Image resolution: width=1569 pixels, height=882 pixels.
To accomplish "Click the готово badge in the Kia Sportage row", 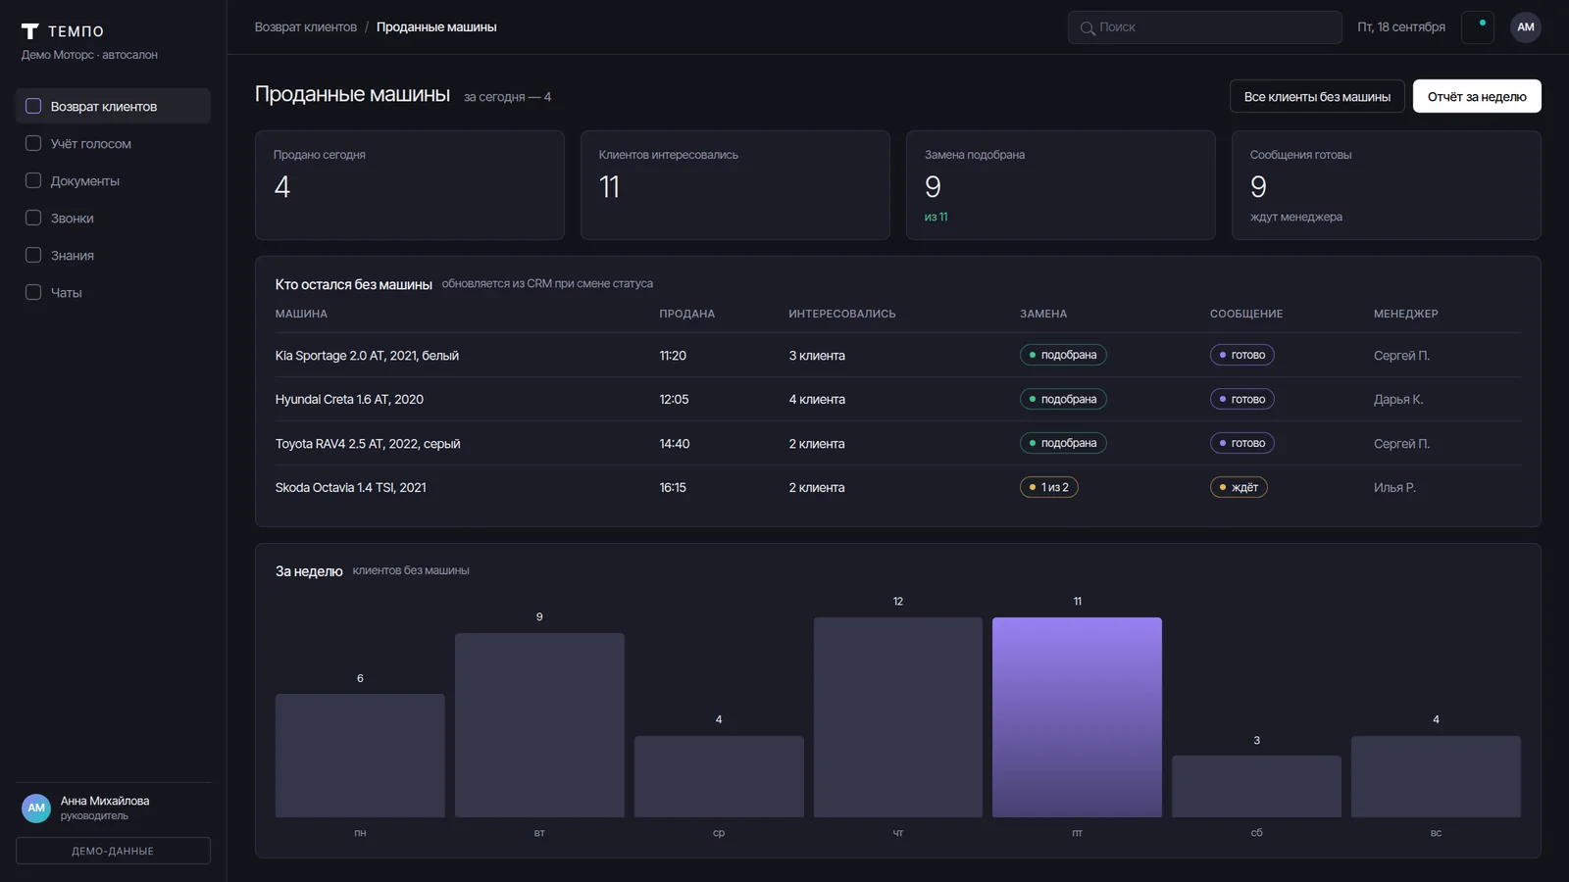I will coord(1242,355).
